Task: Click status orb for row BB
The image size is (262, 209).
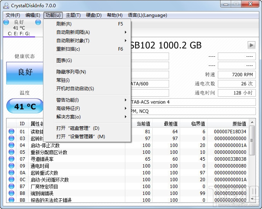Action: (x=11, y=199)
